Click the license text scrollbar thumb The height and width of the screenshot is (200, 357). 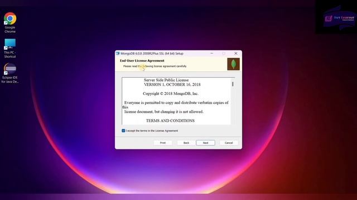tap(233, 84)
